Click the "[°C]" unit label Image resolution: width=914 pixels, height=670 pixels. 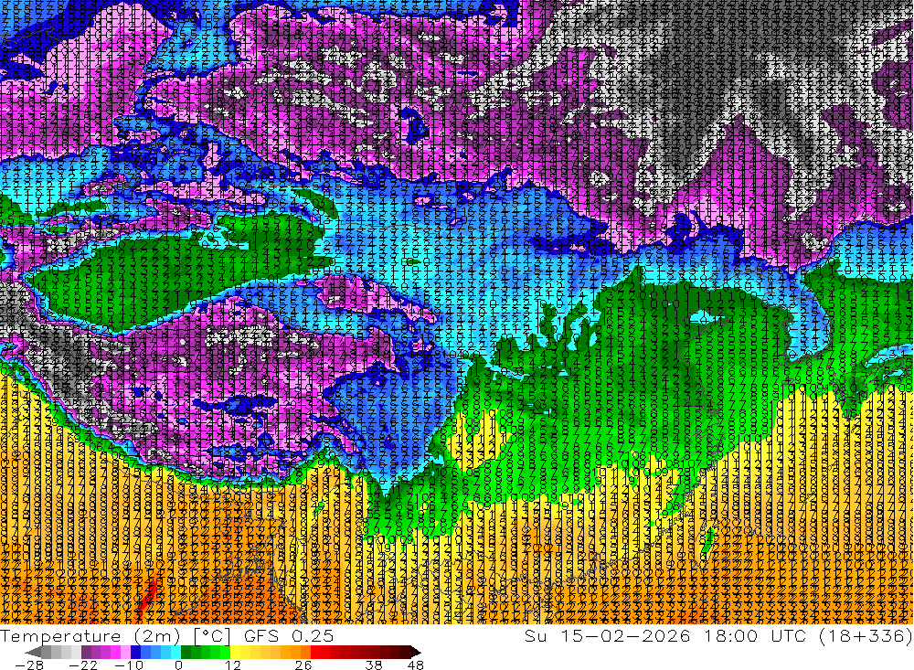[212, 636]
